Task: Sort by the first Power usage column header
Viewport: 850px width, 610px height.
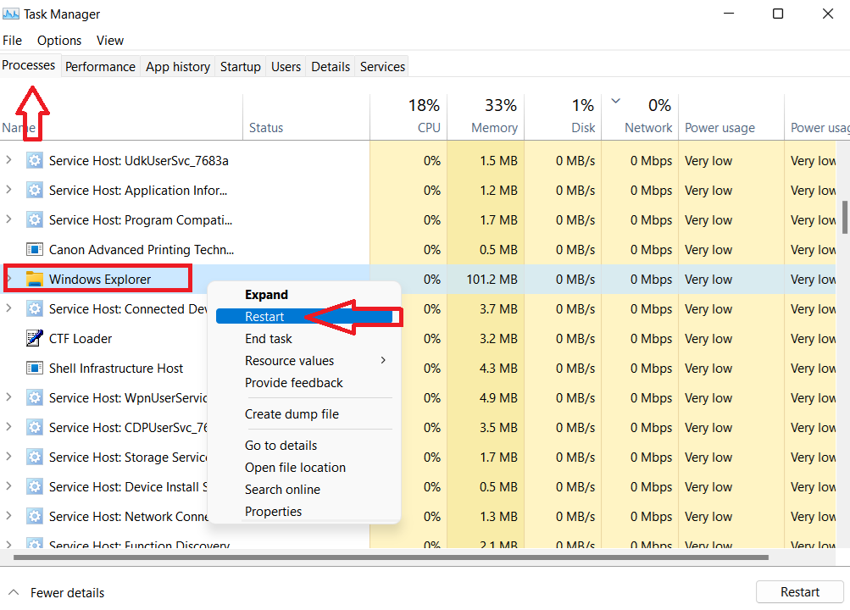Action: pos(731,117)
